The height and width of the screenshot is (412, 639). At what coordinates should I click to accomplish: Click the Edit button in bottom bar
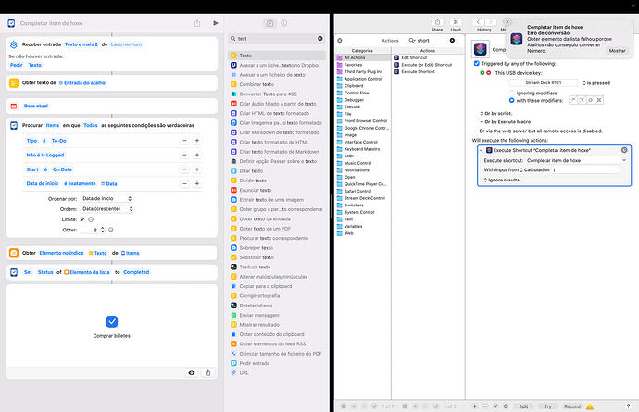(523, 406)
